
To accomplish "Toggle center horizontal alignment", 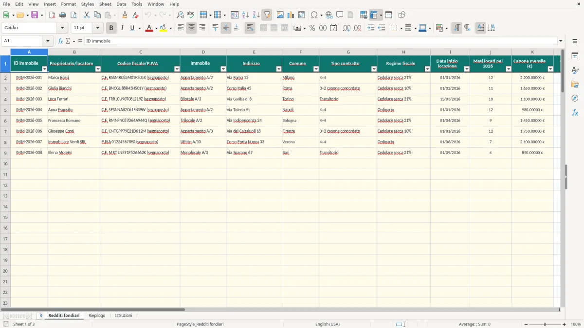I will (x=191, y=28).
